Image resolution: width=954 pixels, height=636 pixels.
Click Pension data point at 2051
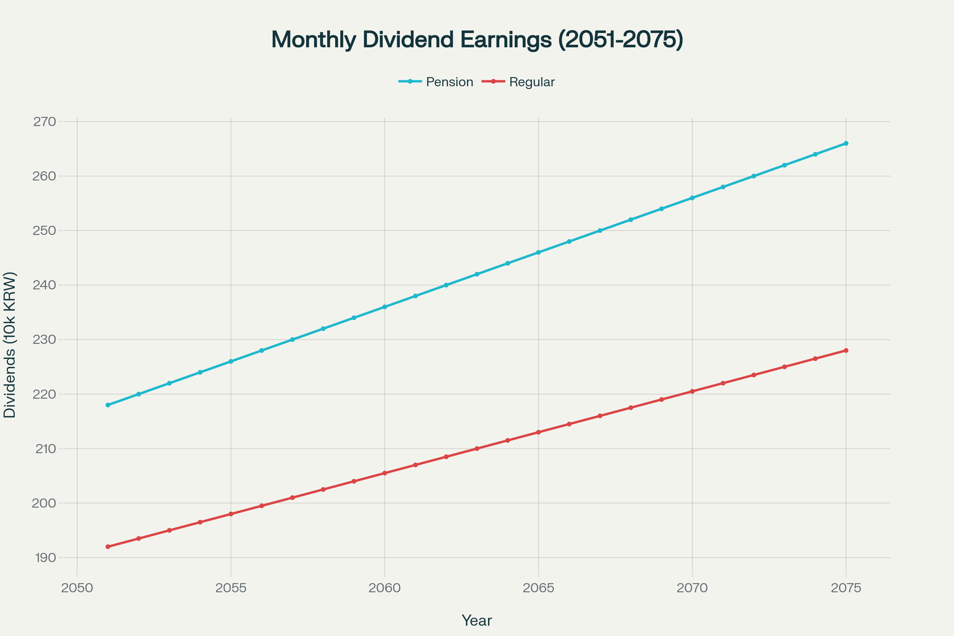(108, 405)
